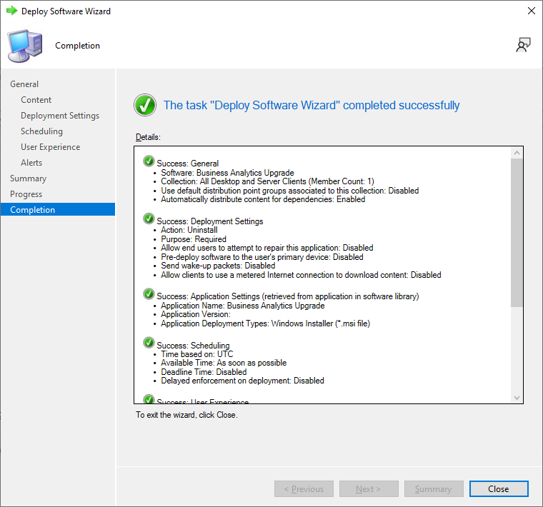Click the 'Deadline Time: Disabled' line
This screenshot has height=507, width=543.
(204, 372)
